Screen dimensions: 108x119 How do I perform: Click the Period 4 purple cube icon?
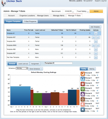click(83, 94)
